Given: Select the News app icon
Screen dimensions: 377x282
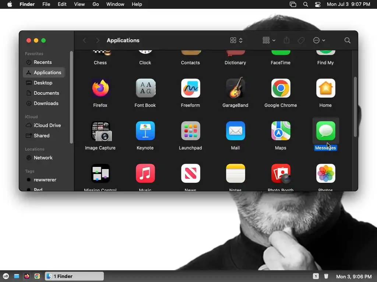Looking at the screenshot, I should 190,173.
